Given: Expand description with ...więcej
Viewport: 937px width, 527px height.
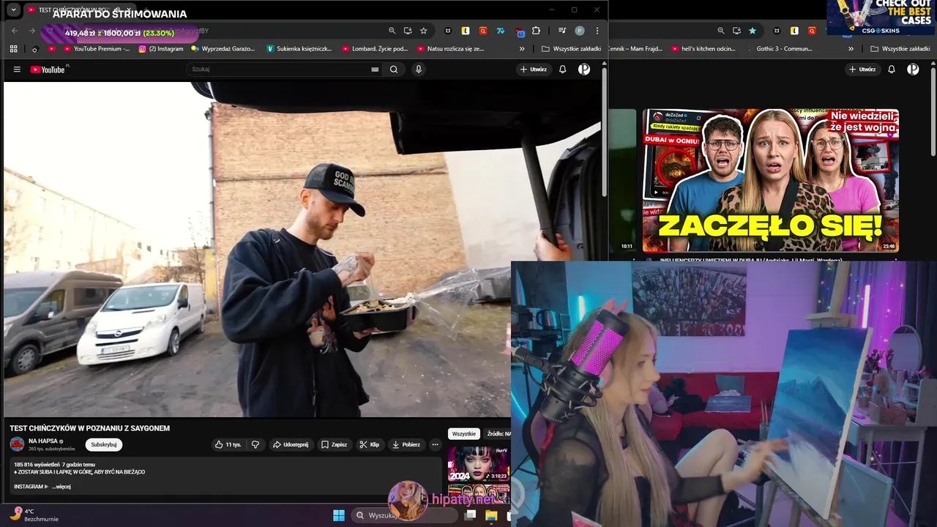Looking at the screenshot, I should click(61, 487).
